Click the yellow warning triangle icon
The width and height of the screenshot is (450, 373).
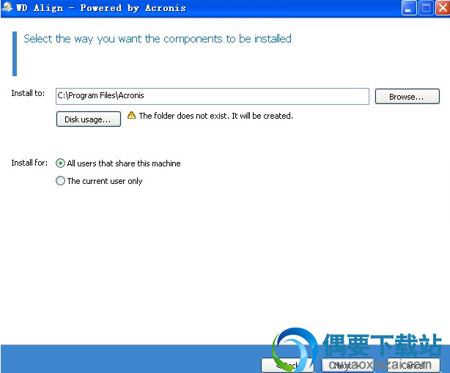[x=131, y=115]
